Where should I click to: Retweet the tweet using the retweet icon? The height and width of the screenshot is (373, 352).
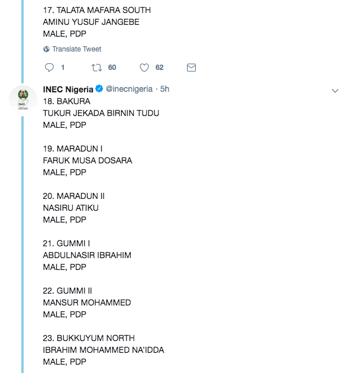pos(97,67)
